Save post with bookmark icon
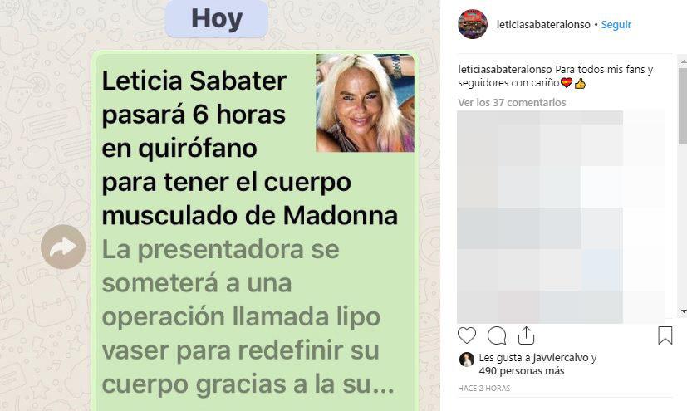687x411 pixels. 665,335
